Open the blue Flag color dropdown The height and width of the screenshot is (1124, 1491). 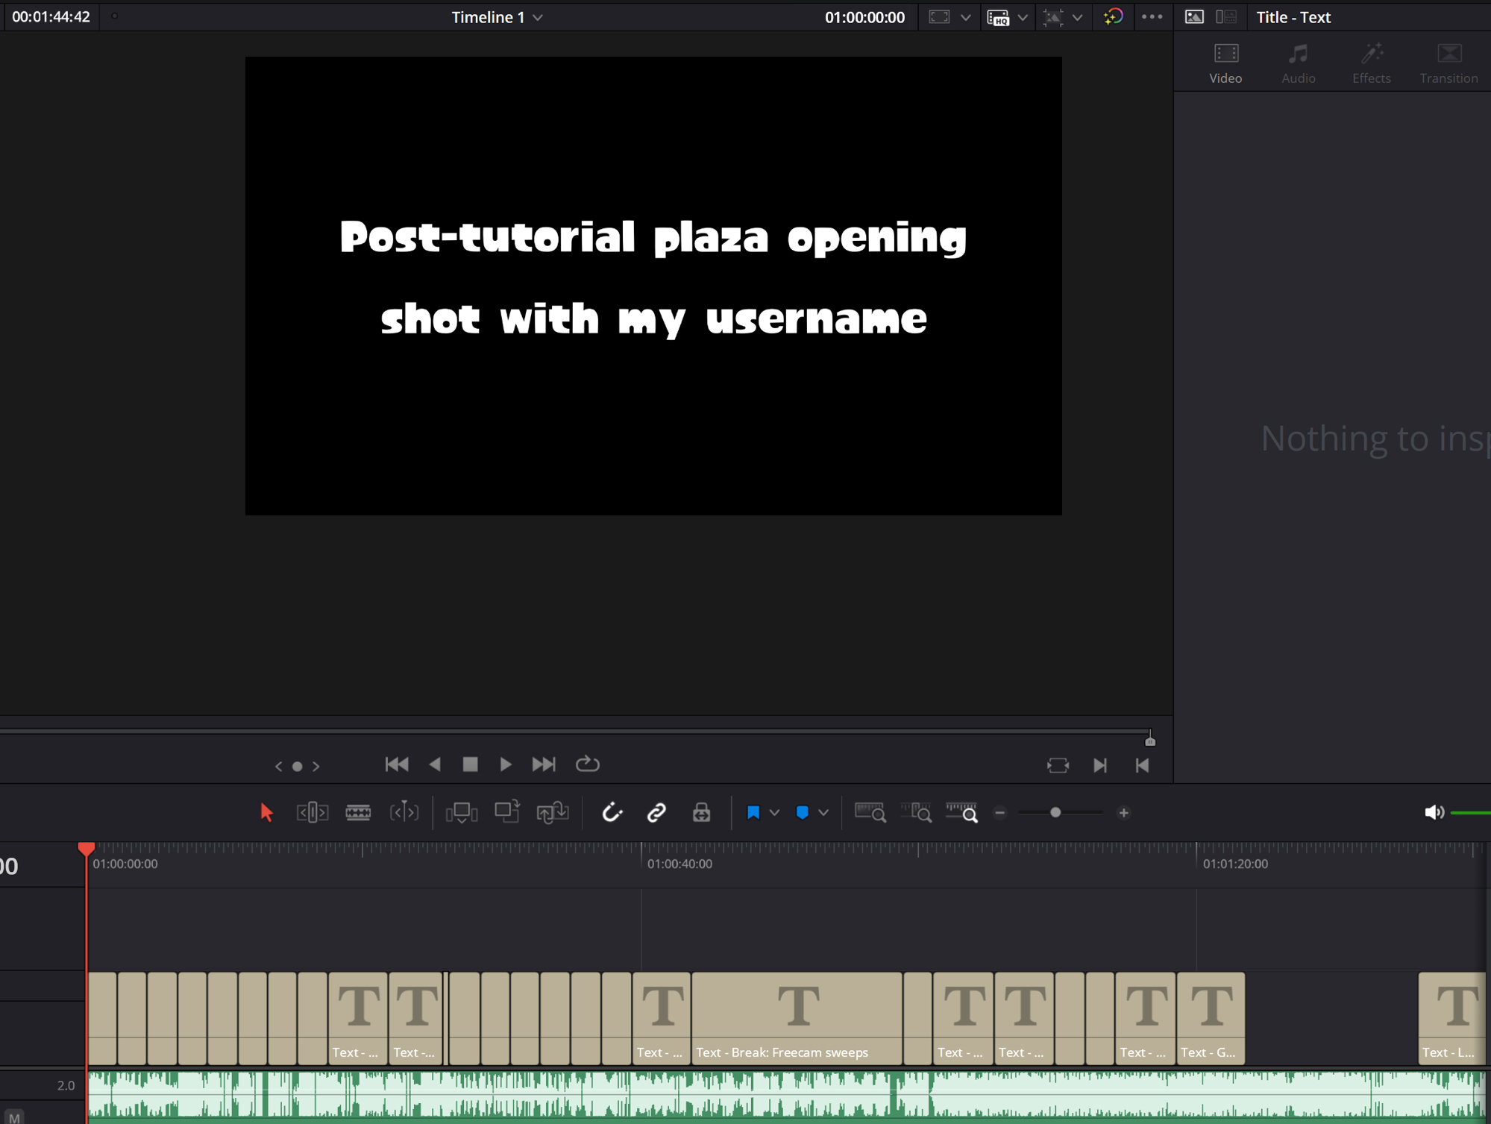tap(774, 813)
